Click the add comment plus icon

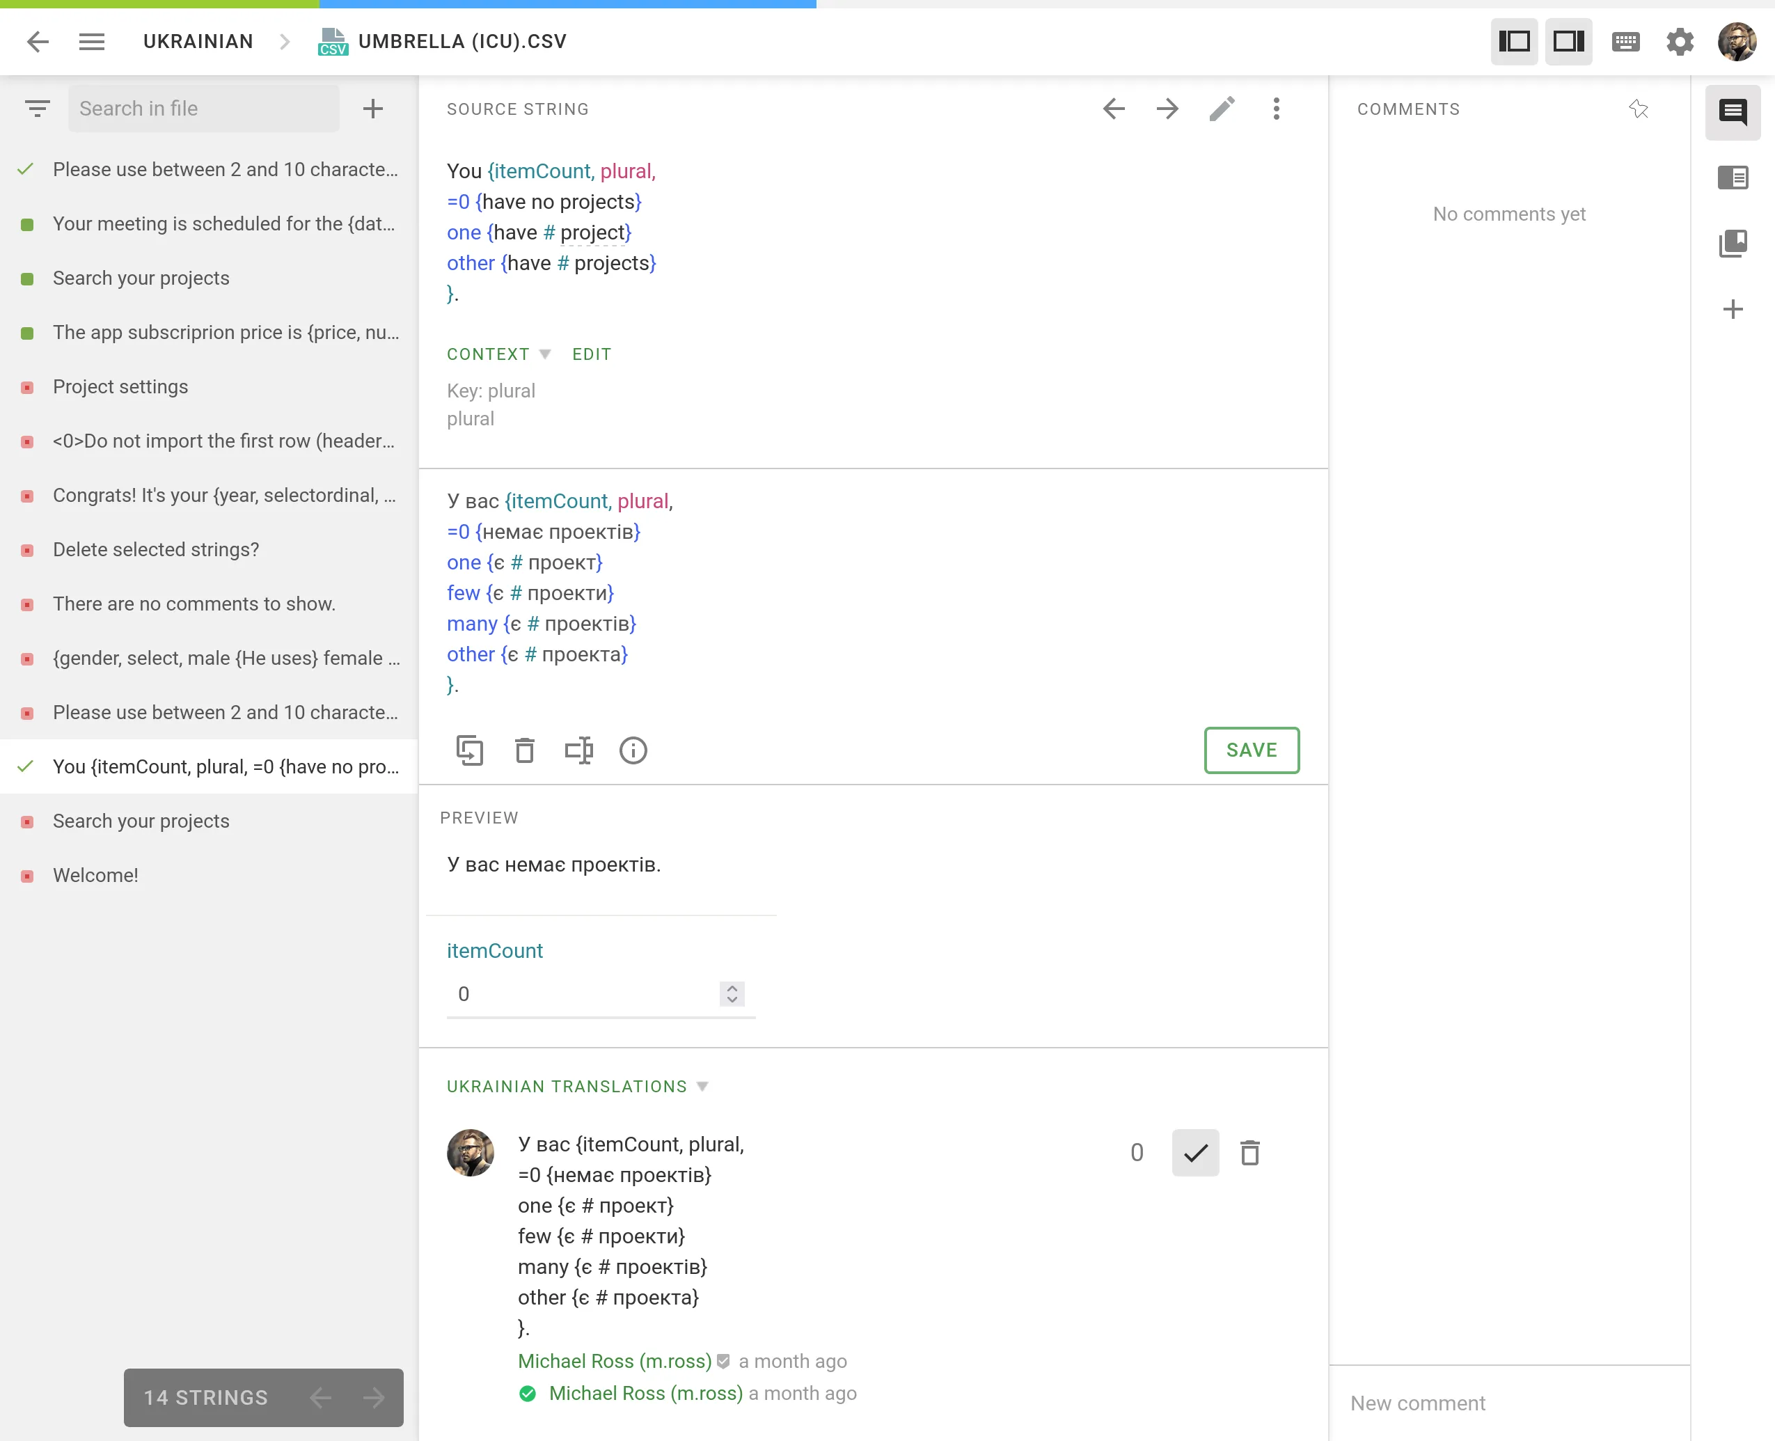click(x=1734, y=309)
